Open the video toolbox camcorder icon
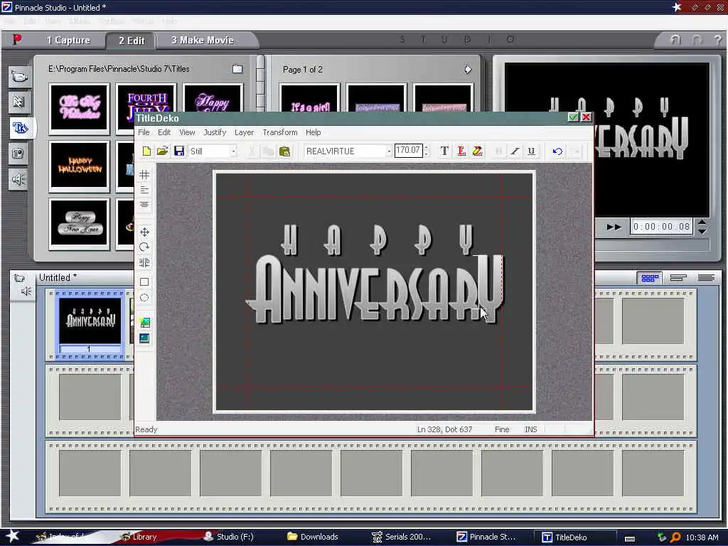Viewport: 728px width, 546px height. click(19, 278)
